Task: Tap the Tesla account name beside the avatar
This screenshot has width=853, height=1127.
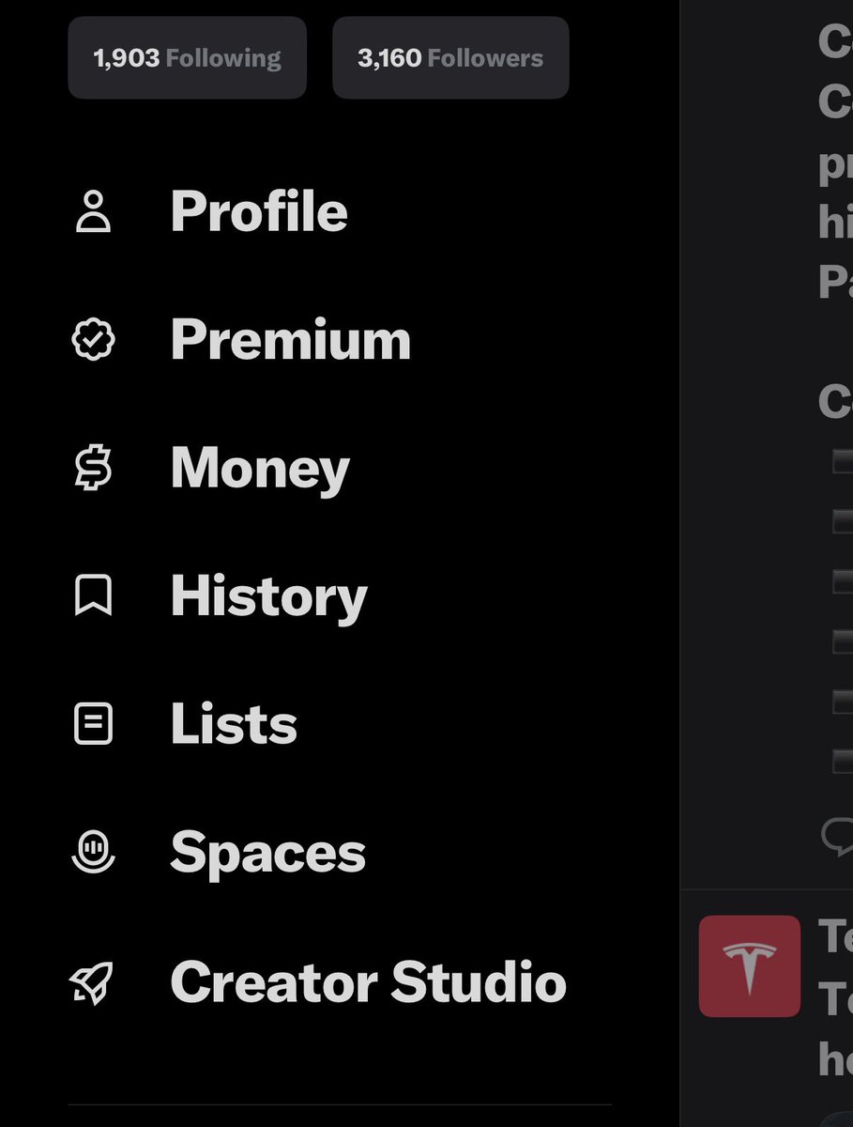Action: click(835, 937)
